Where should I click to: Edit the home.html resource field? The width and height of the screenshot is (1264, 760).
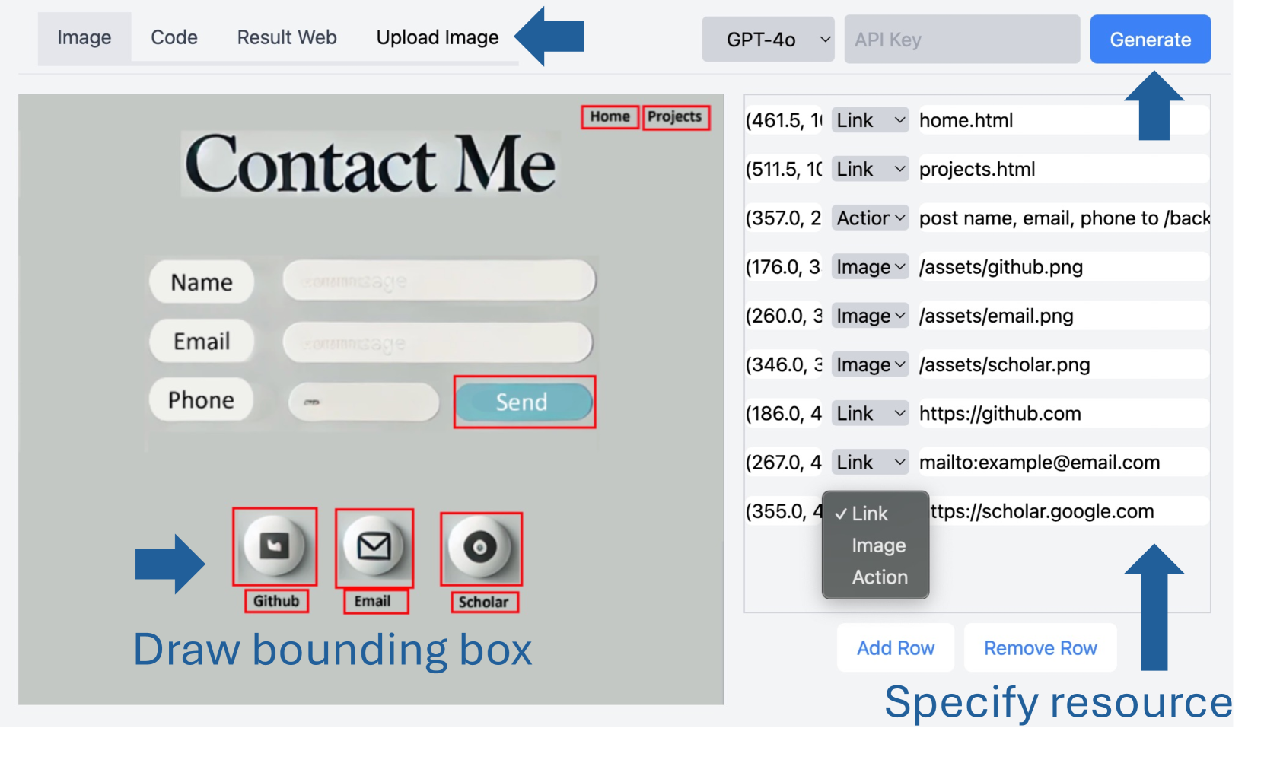(1064, 120)
